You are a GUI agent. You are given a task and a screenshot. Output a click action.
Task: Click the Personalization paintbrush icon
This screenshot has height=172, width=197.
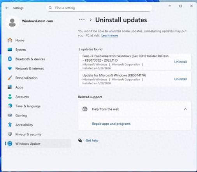[10, 78]
